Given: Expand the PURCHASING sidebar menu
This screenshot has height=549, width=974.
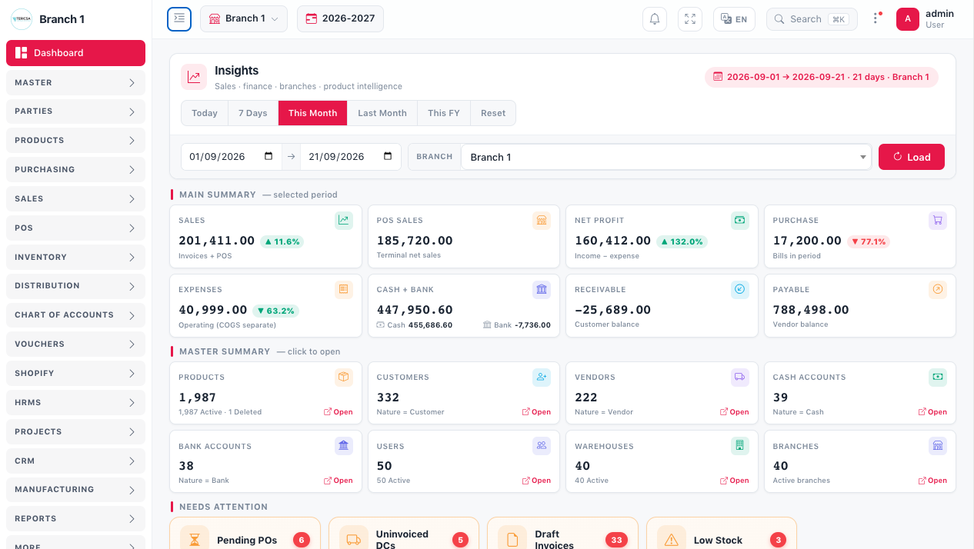Looking at the screenshot, I should [75, 170].
